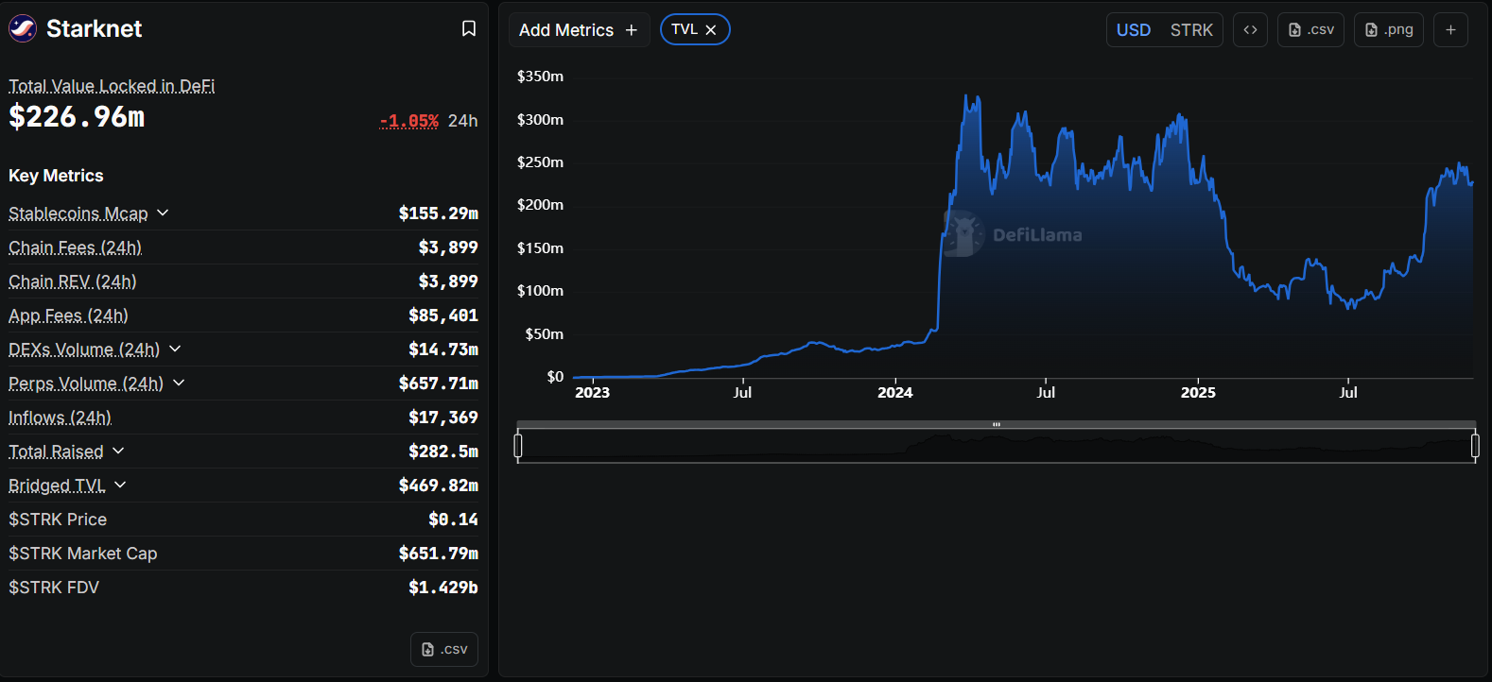
Task: Click the plus icon button at top right
Action: tap(1450, 30)
